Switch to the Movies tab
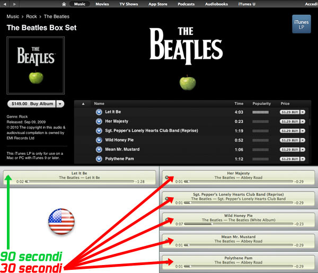The image size is (318, 273). 102,4
